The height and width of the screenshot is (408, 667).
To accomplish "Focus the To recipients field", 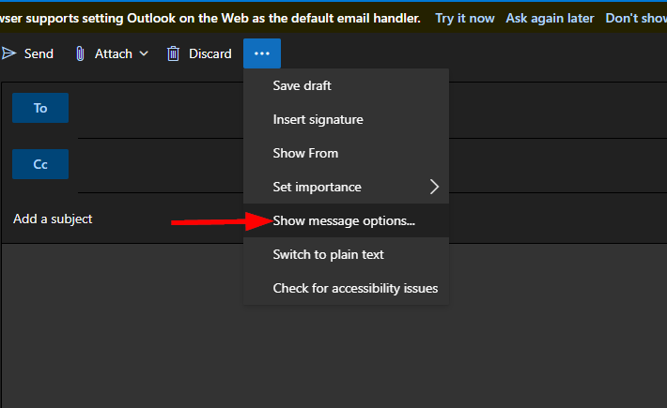I will (x=150, y=109).
